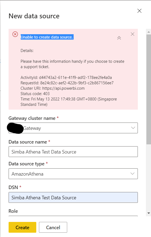Viewport: 151px width, 237px height.
Task: Open the Data source type dropdown
Action: tap(73, 174)
